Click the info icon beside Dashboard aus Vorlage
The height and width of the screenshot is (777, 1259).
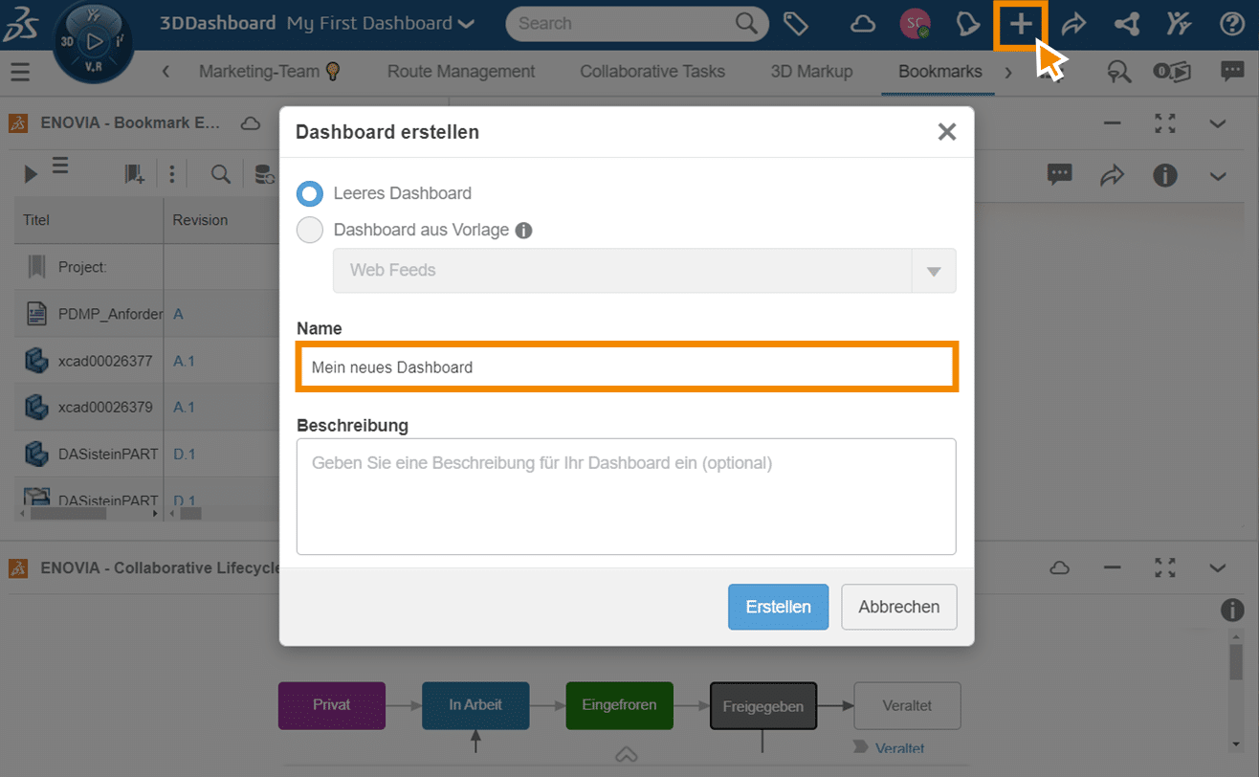523,231
